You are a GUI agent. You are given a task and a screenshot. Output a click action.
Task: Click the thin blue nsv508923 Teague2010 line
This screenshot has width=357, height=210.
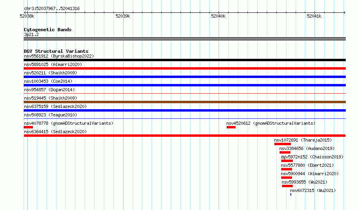click(185, 118)
